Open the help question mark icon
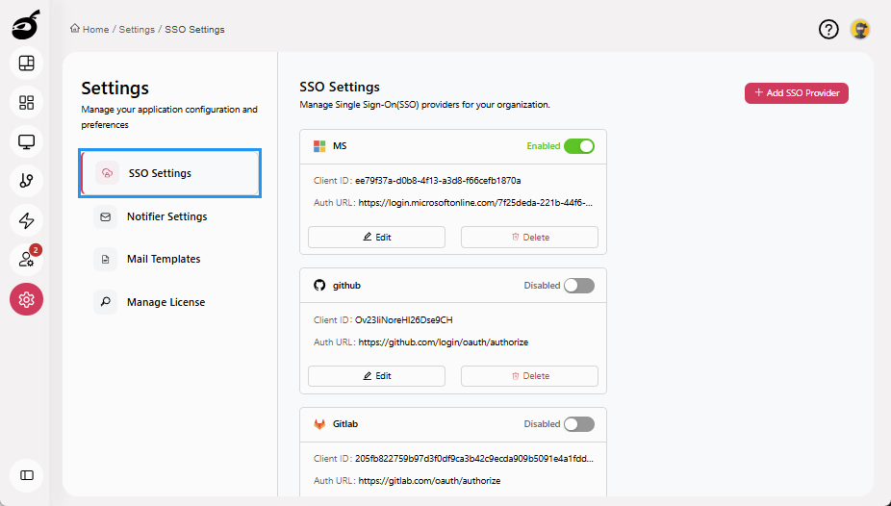The height and width of the screenshot is (506, 891). (x=828, y=29)
